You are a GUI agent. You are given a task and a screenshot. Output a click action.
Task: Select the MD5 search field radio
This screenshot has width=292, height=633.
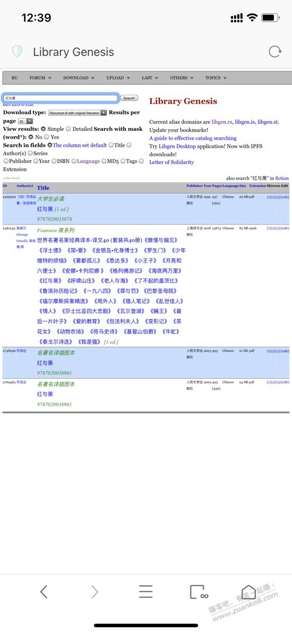tap(103, 161)
